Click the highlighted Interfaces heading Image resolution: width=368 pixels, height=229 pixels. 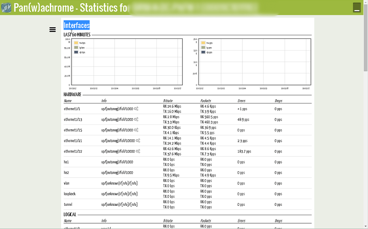coord(77,26)
